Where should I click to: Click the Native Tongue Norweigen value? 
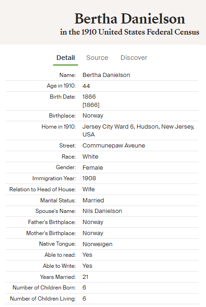(97, 244)
